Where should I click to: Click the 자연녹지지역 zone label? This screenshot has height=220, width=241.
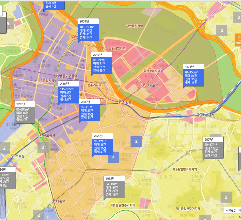pyautogui.click(x=135, y=26)
